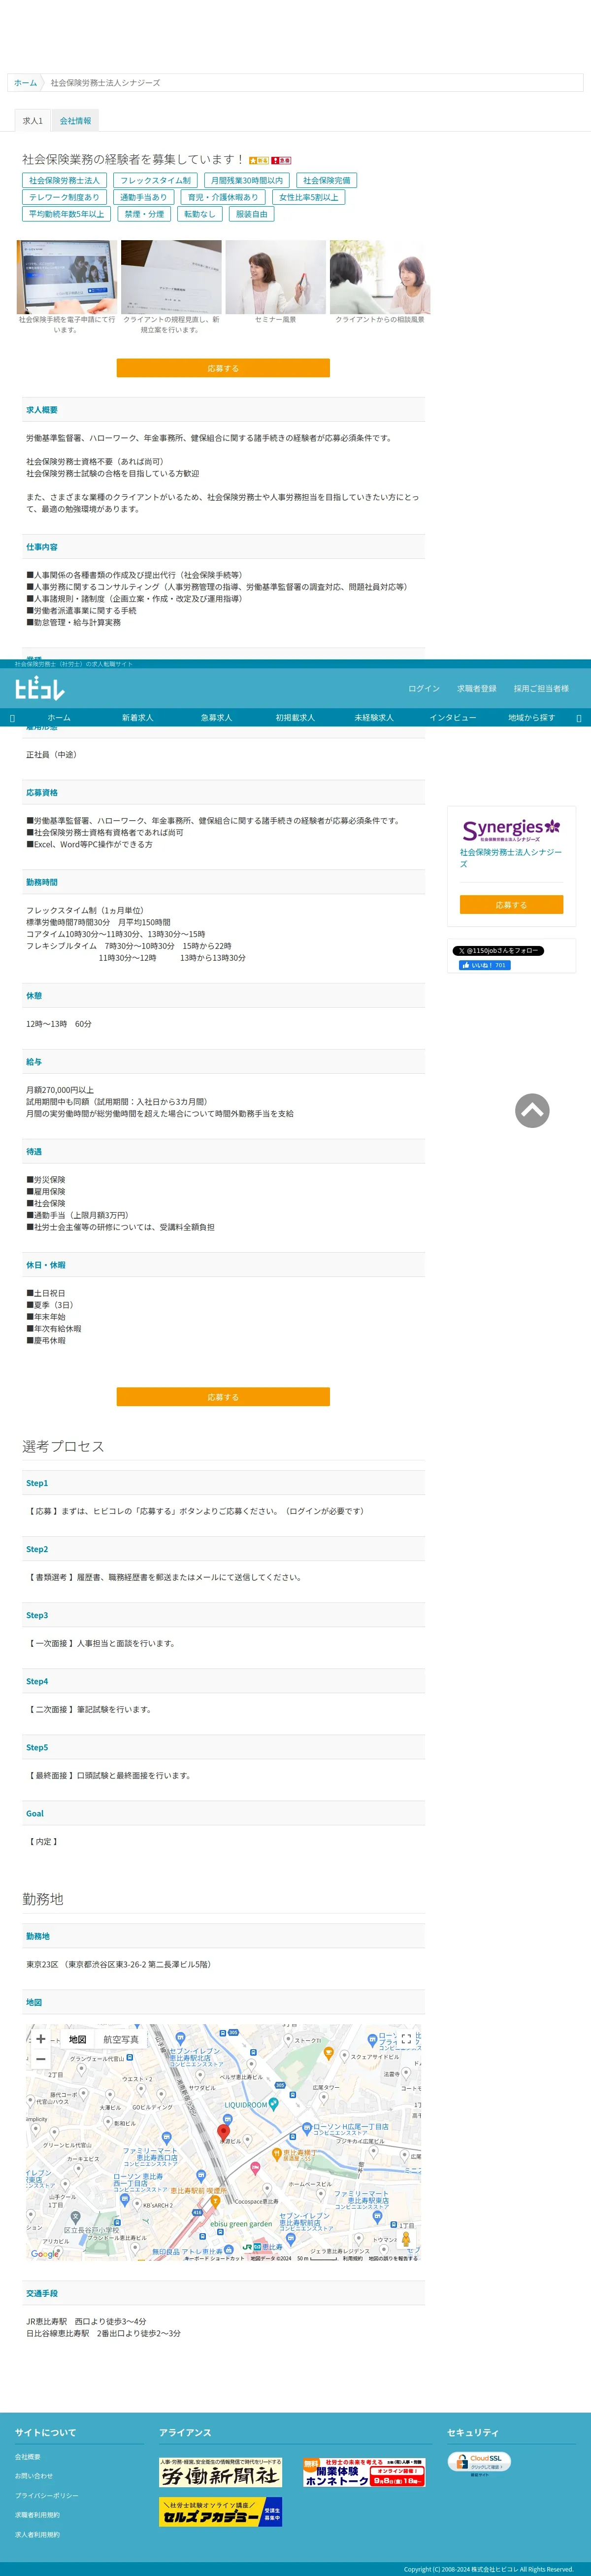Screen dimensions: 591x2576
Task: Click the ホーム breadcrumb link
Action: point(25,83)
